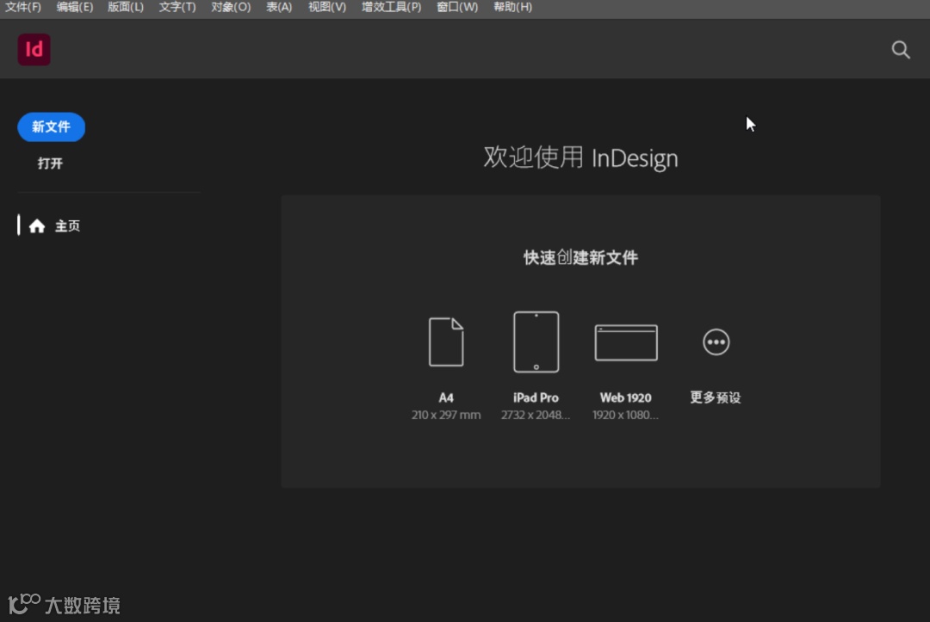Open the 窗口(W) menu
Viewport: 930px width, 622px height.
[457, 7]
